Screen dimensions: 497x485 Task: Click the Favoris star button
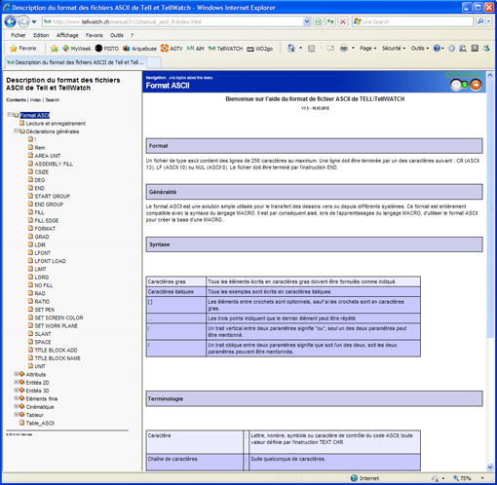click(x=23, y=49)
